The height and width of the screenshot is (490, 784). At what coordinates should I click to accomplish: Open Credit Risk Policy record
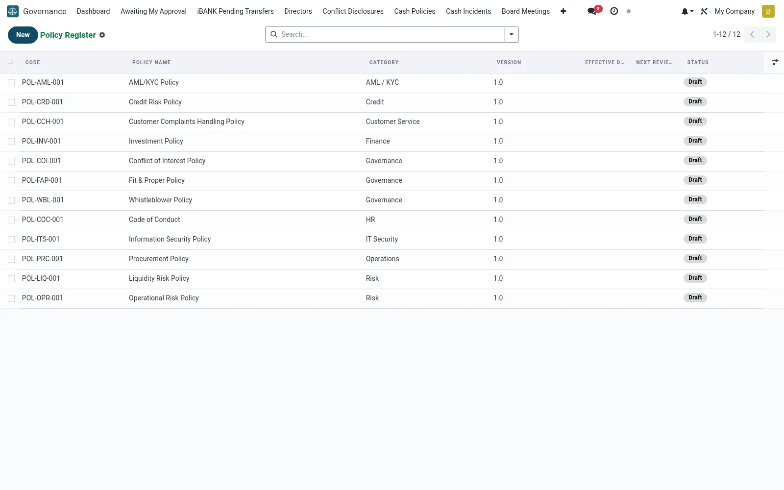(x=155, y=102)
